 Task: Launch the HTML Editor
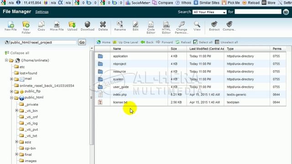[x=166, y=27]
